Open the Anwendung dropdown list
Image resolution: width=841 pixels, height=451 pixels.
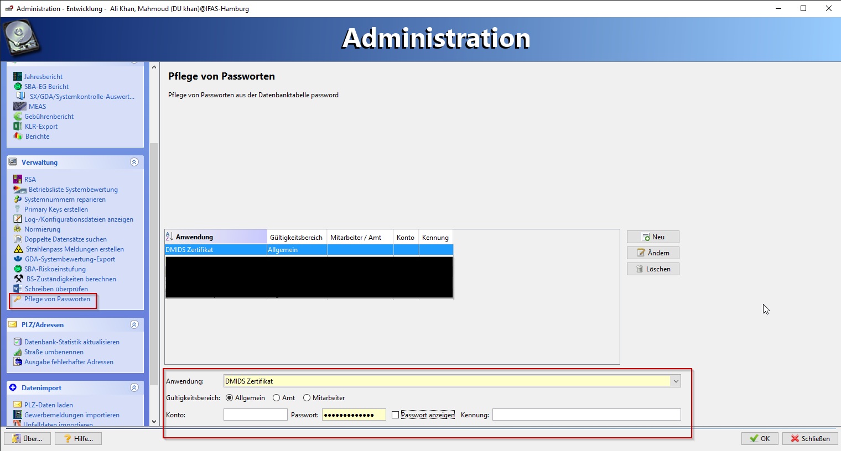(x=676, y=381)
